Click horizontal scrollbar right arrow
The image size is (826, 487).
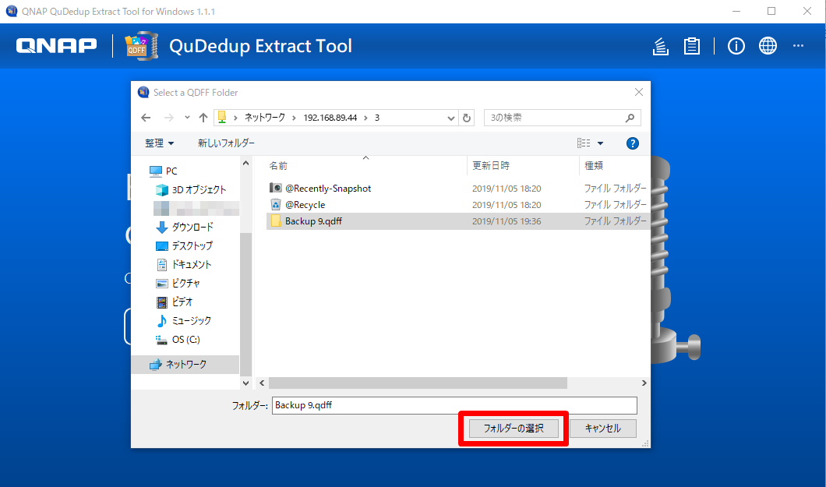click(x=644, y=383)
